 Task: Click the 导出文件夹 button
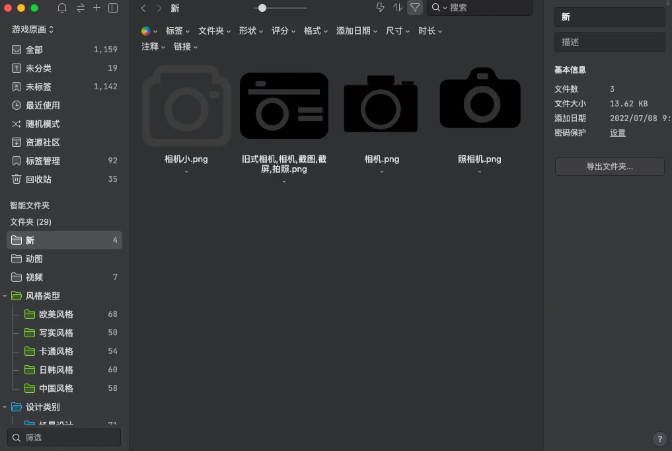pyautogui.click(x=609, y=167)
